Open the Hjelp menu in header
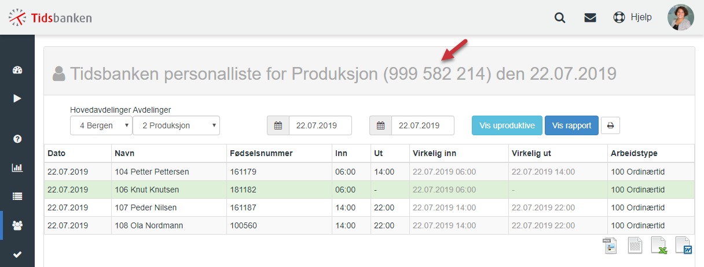The width and height of the screenshot is (704, 267). 632,17
